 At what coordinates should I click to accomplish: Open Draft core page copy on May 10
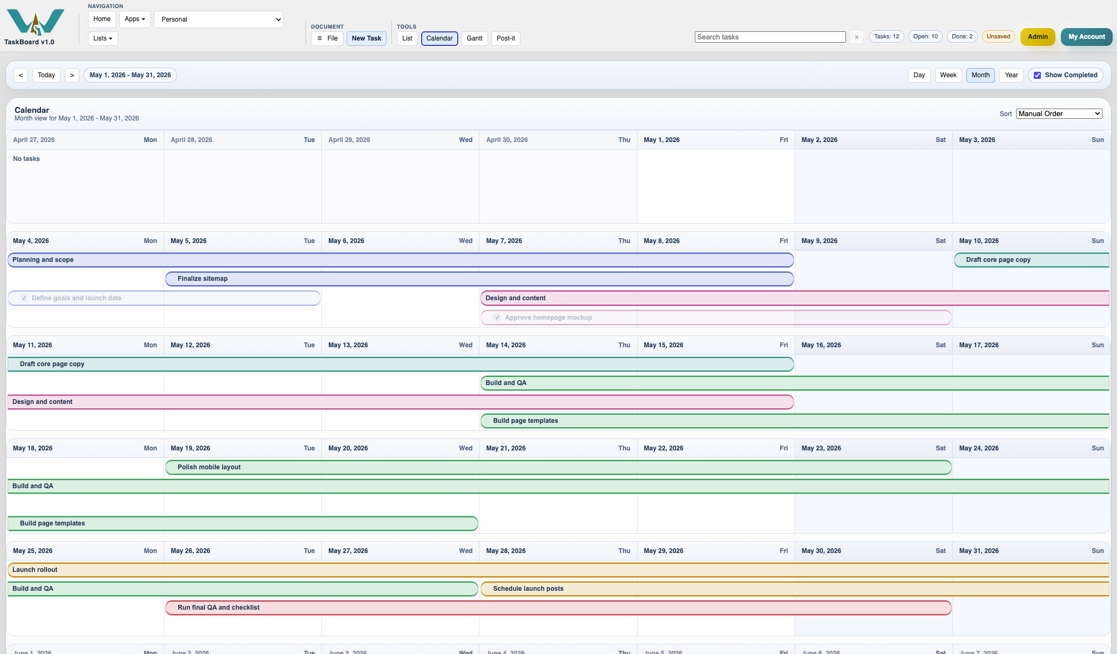click(1032, 260)
